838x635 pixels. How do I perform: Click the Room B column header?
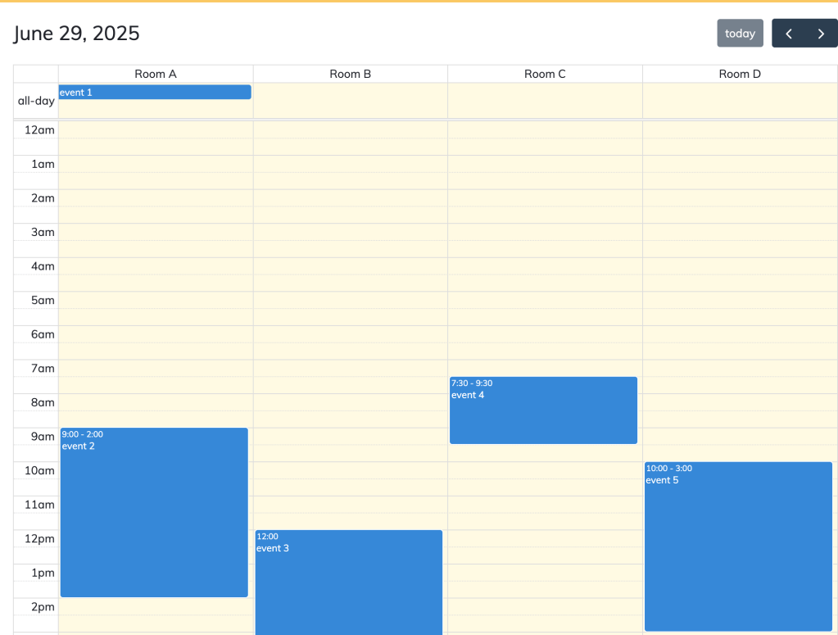(x=350, y=74)
